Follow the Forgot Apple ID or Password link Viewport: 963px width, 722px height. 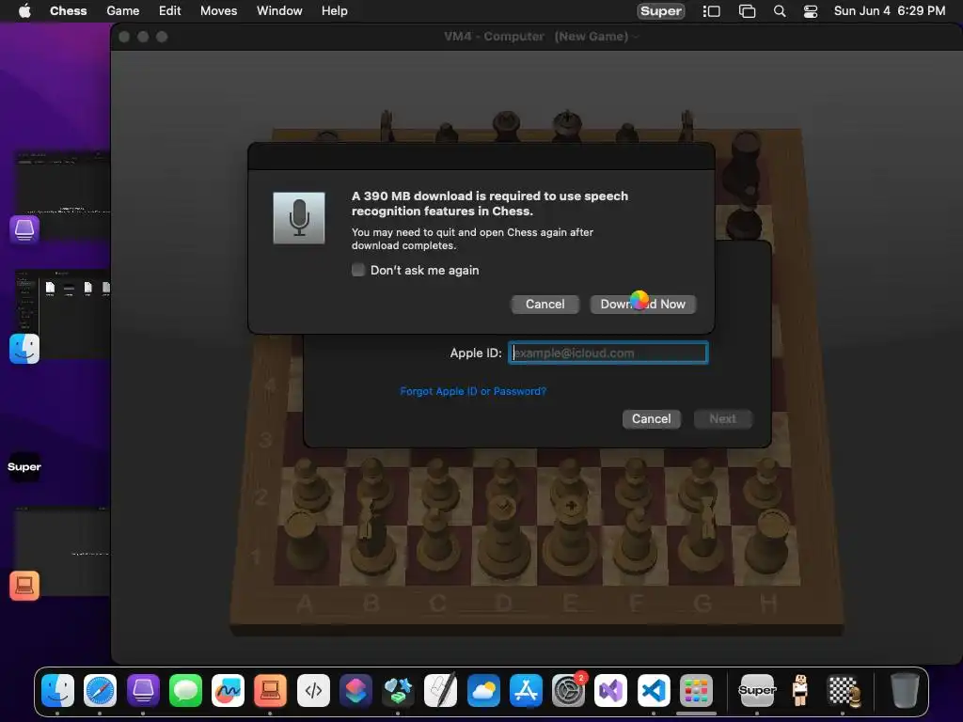[473, 391]
